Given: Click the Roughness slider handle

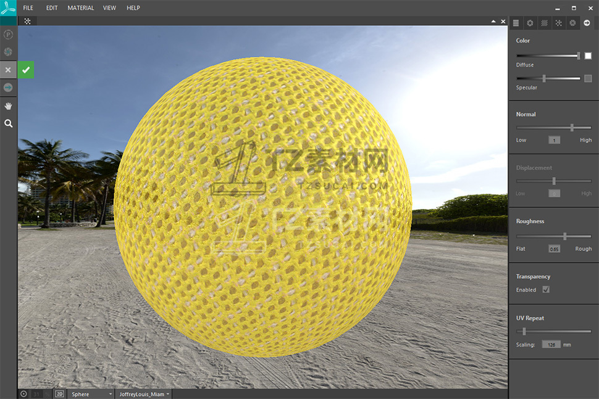Looking at the screenshot, I should (x=564, y=236).
